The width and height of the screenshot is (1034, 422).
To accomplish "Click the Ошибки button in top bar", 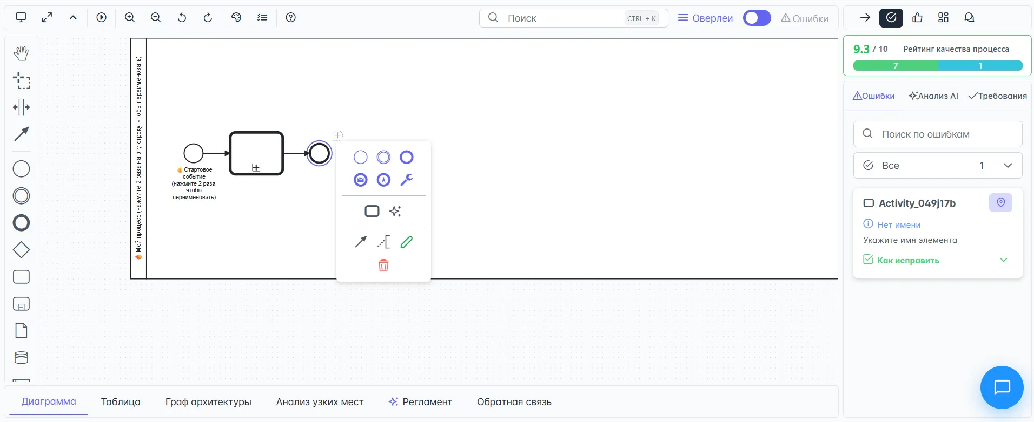I will tap(805, 18).
